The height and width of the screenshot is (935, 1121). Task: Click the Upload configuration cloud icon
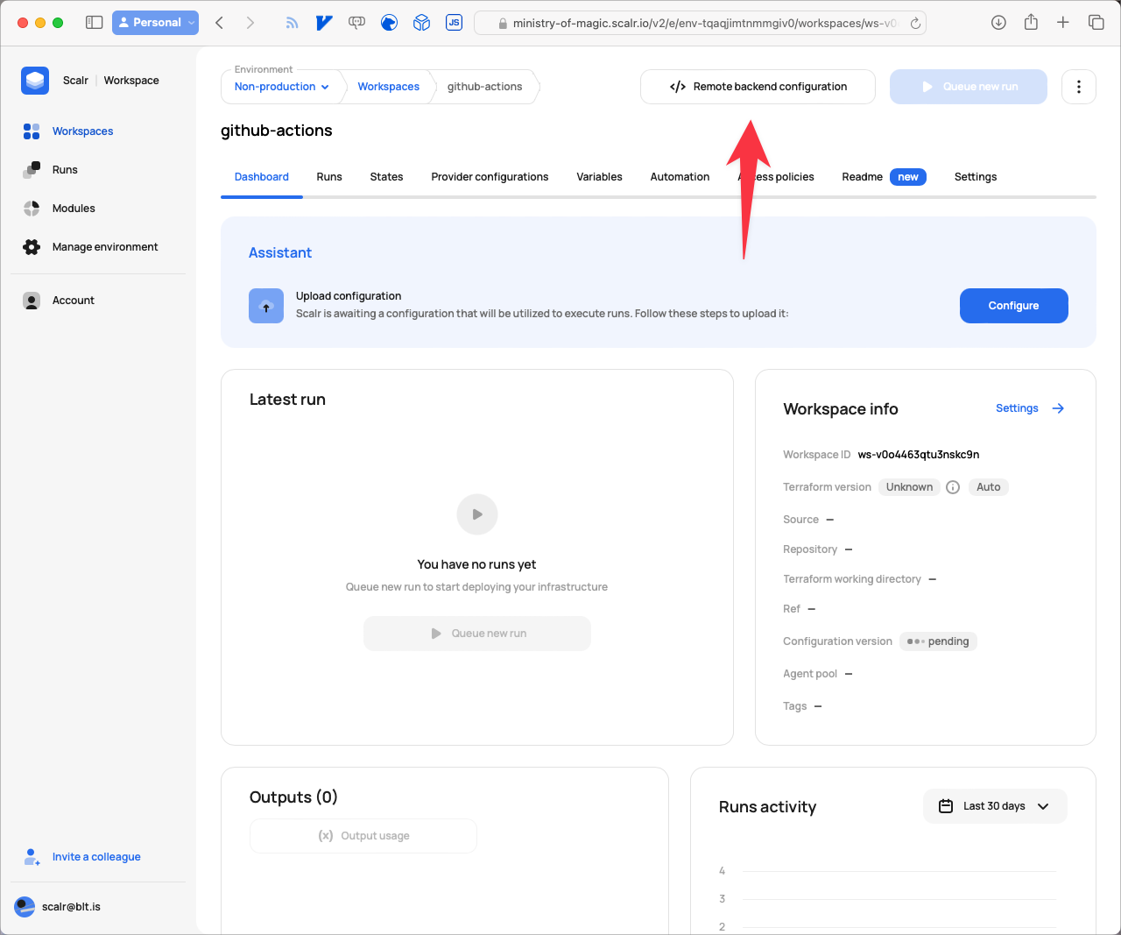click(266, 306)
